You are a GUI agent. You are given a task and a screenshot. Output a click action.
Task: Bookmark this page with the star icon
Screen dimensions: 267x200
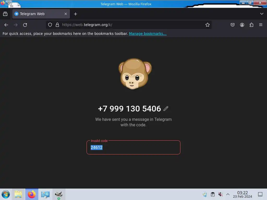pos(207,25)
